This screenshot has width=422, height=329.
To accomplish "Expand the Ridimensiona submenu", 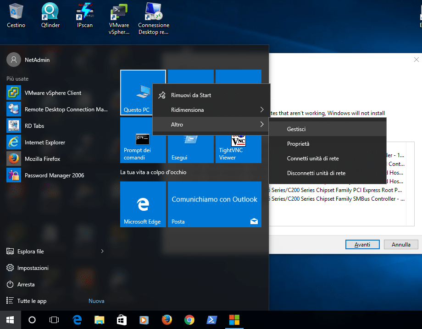I will [x=211, y=110].
